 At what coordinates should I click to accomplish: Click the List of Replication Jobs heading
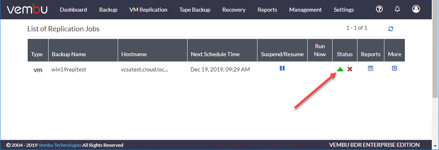coord(63,29)
